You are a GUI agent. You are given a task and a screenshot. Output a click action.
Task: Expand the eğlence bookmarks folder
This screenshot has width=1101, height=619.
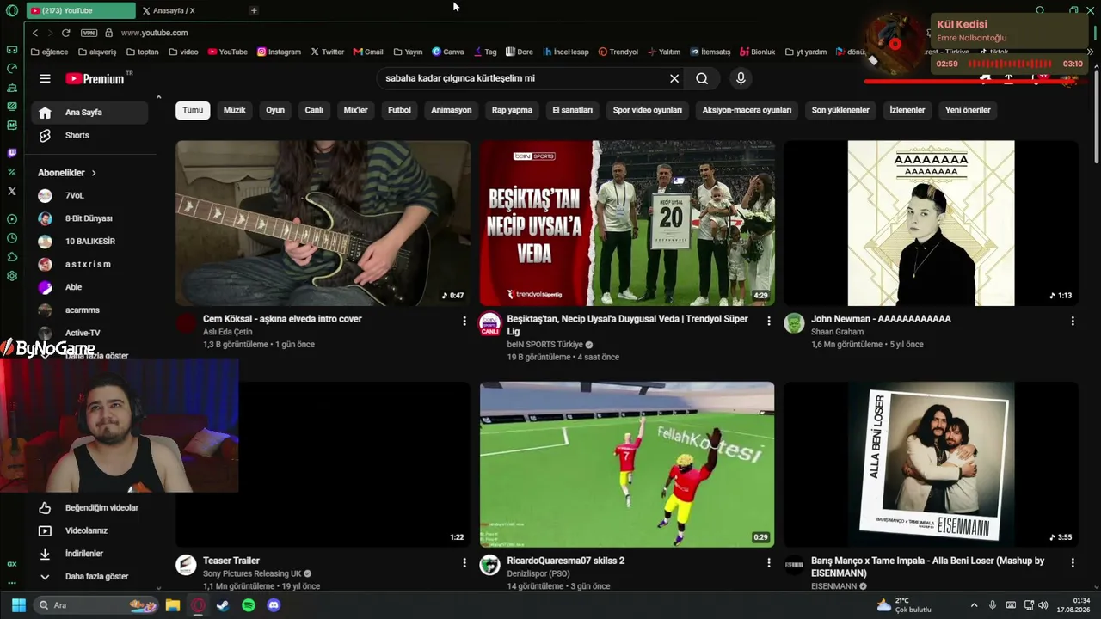click(49, 52)
